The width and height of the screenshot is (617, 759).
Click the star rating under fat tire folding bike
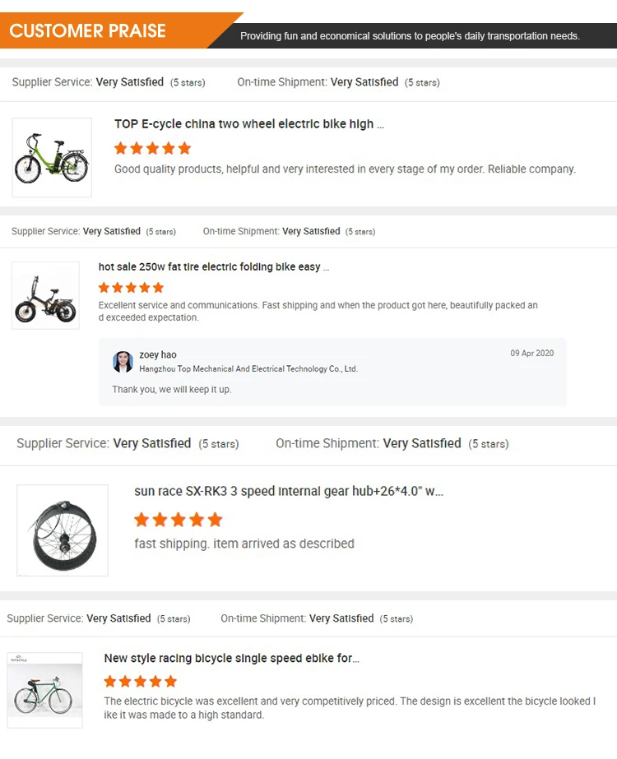tap(131, 288)
